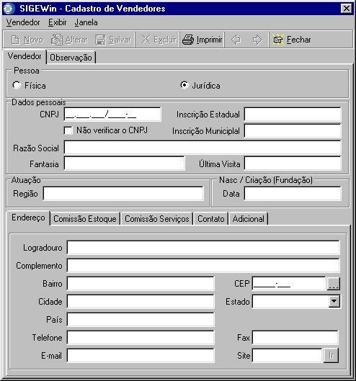Click the Imprimir printer icon
Image resolution: width=356 pixels, height=381 pixels.
tap(188, 40)
